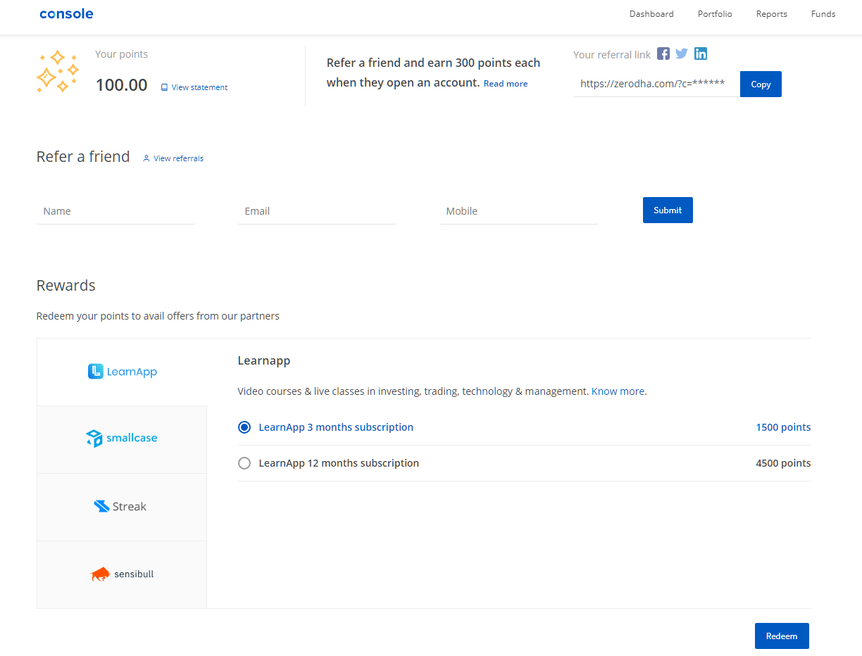
Task: Select LearnApp 3 months subscription radio
Action: pos(244,427)
